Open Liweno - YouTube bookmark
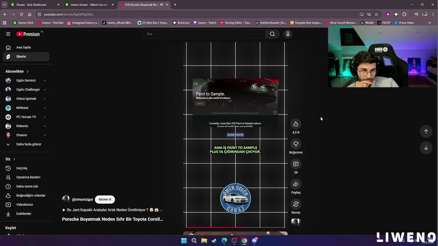The image size is (438, 246). (50, 23)
